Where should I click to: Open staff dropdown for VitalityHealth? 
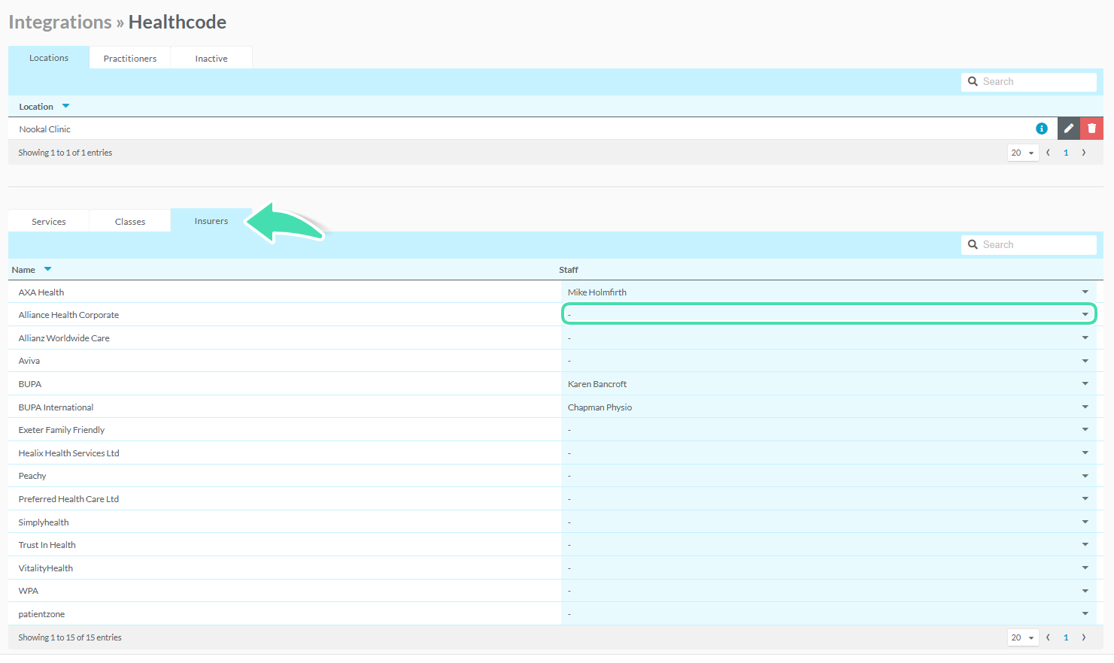point(828,568)
